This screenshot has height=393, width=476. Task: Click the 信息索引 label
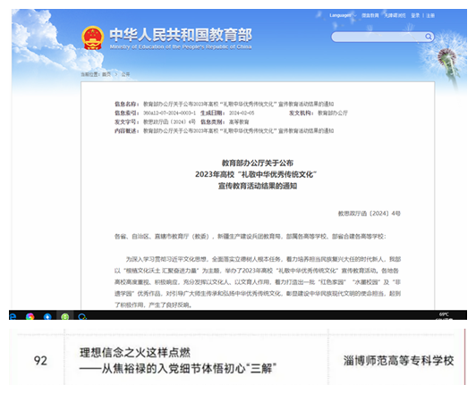(x=126, y=113)
